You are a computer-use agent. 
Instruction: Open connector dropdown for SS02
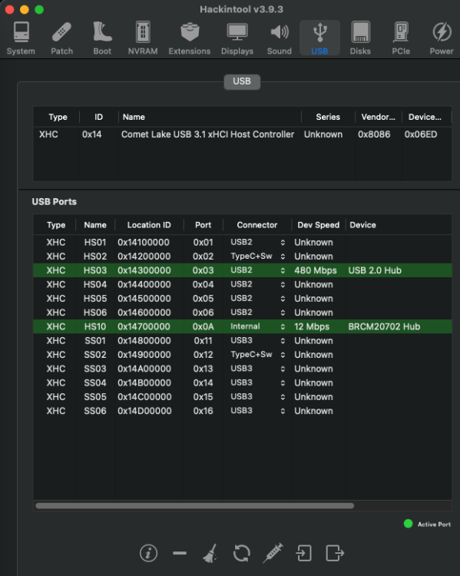click(x=283, y=355)
